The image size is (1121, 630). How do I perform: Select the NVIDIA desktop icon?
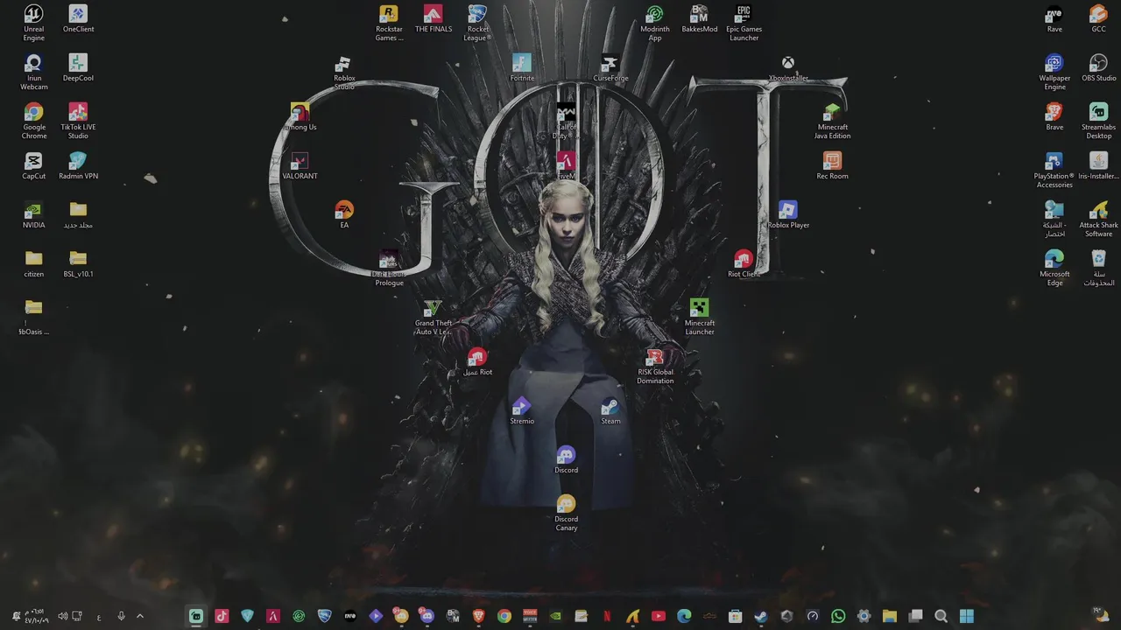[x=33, y=214]
